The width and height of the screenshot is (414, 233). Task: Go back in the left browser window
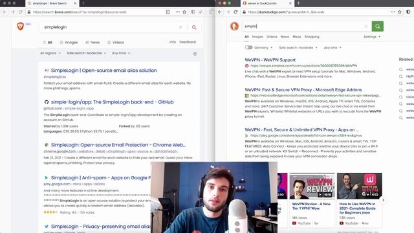pos(5,12)
